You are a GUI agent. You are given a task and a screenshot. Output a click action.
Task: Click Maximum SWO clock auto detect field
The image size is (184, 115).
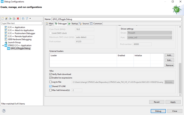pyautogui.click(x=85, y=37)
